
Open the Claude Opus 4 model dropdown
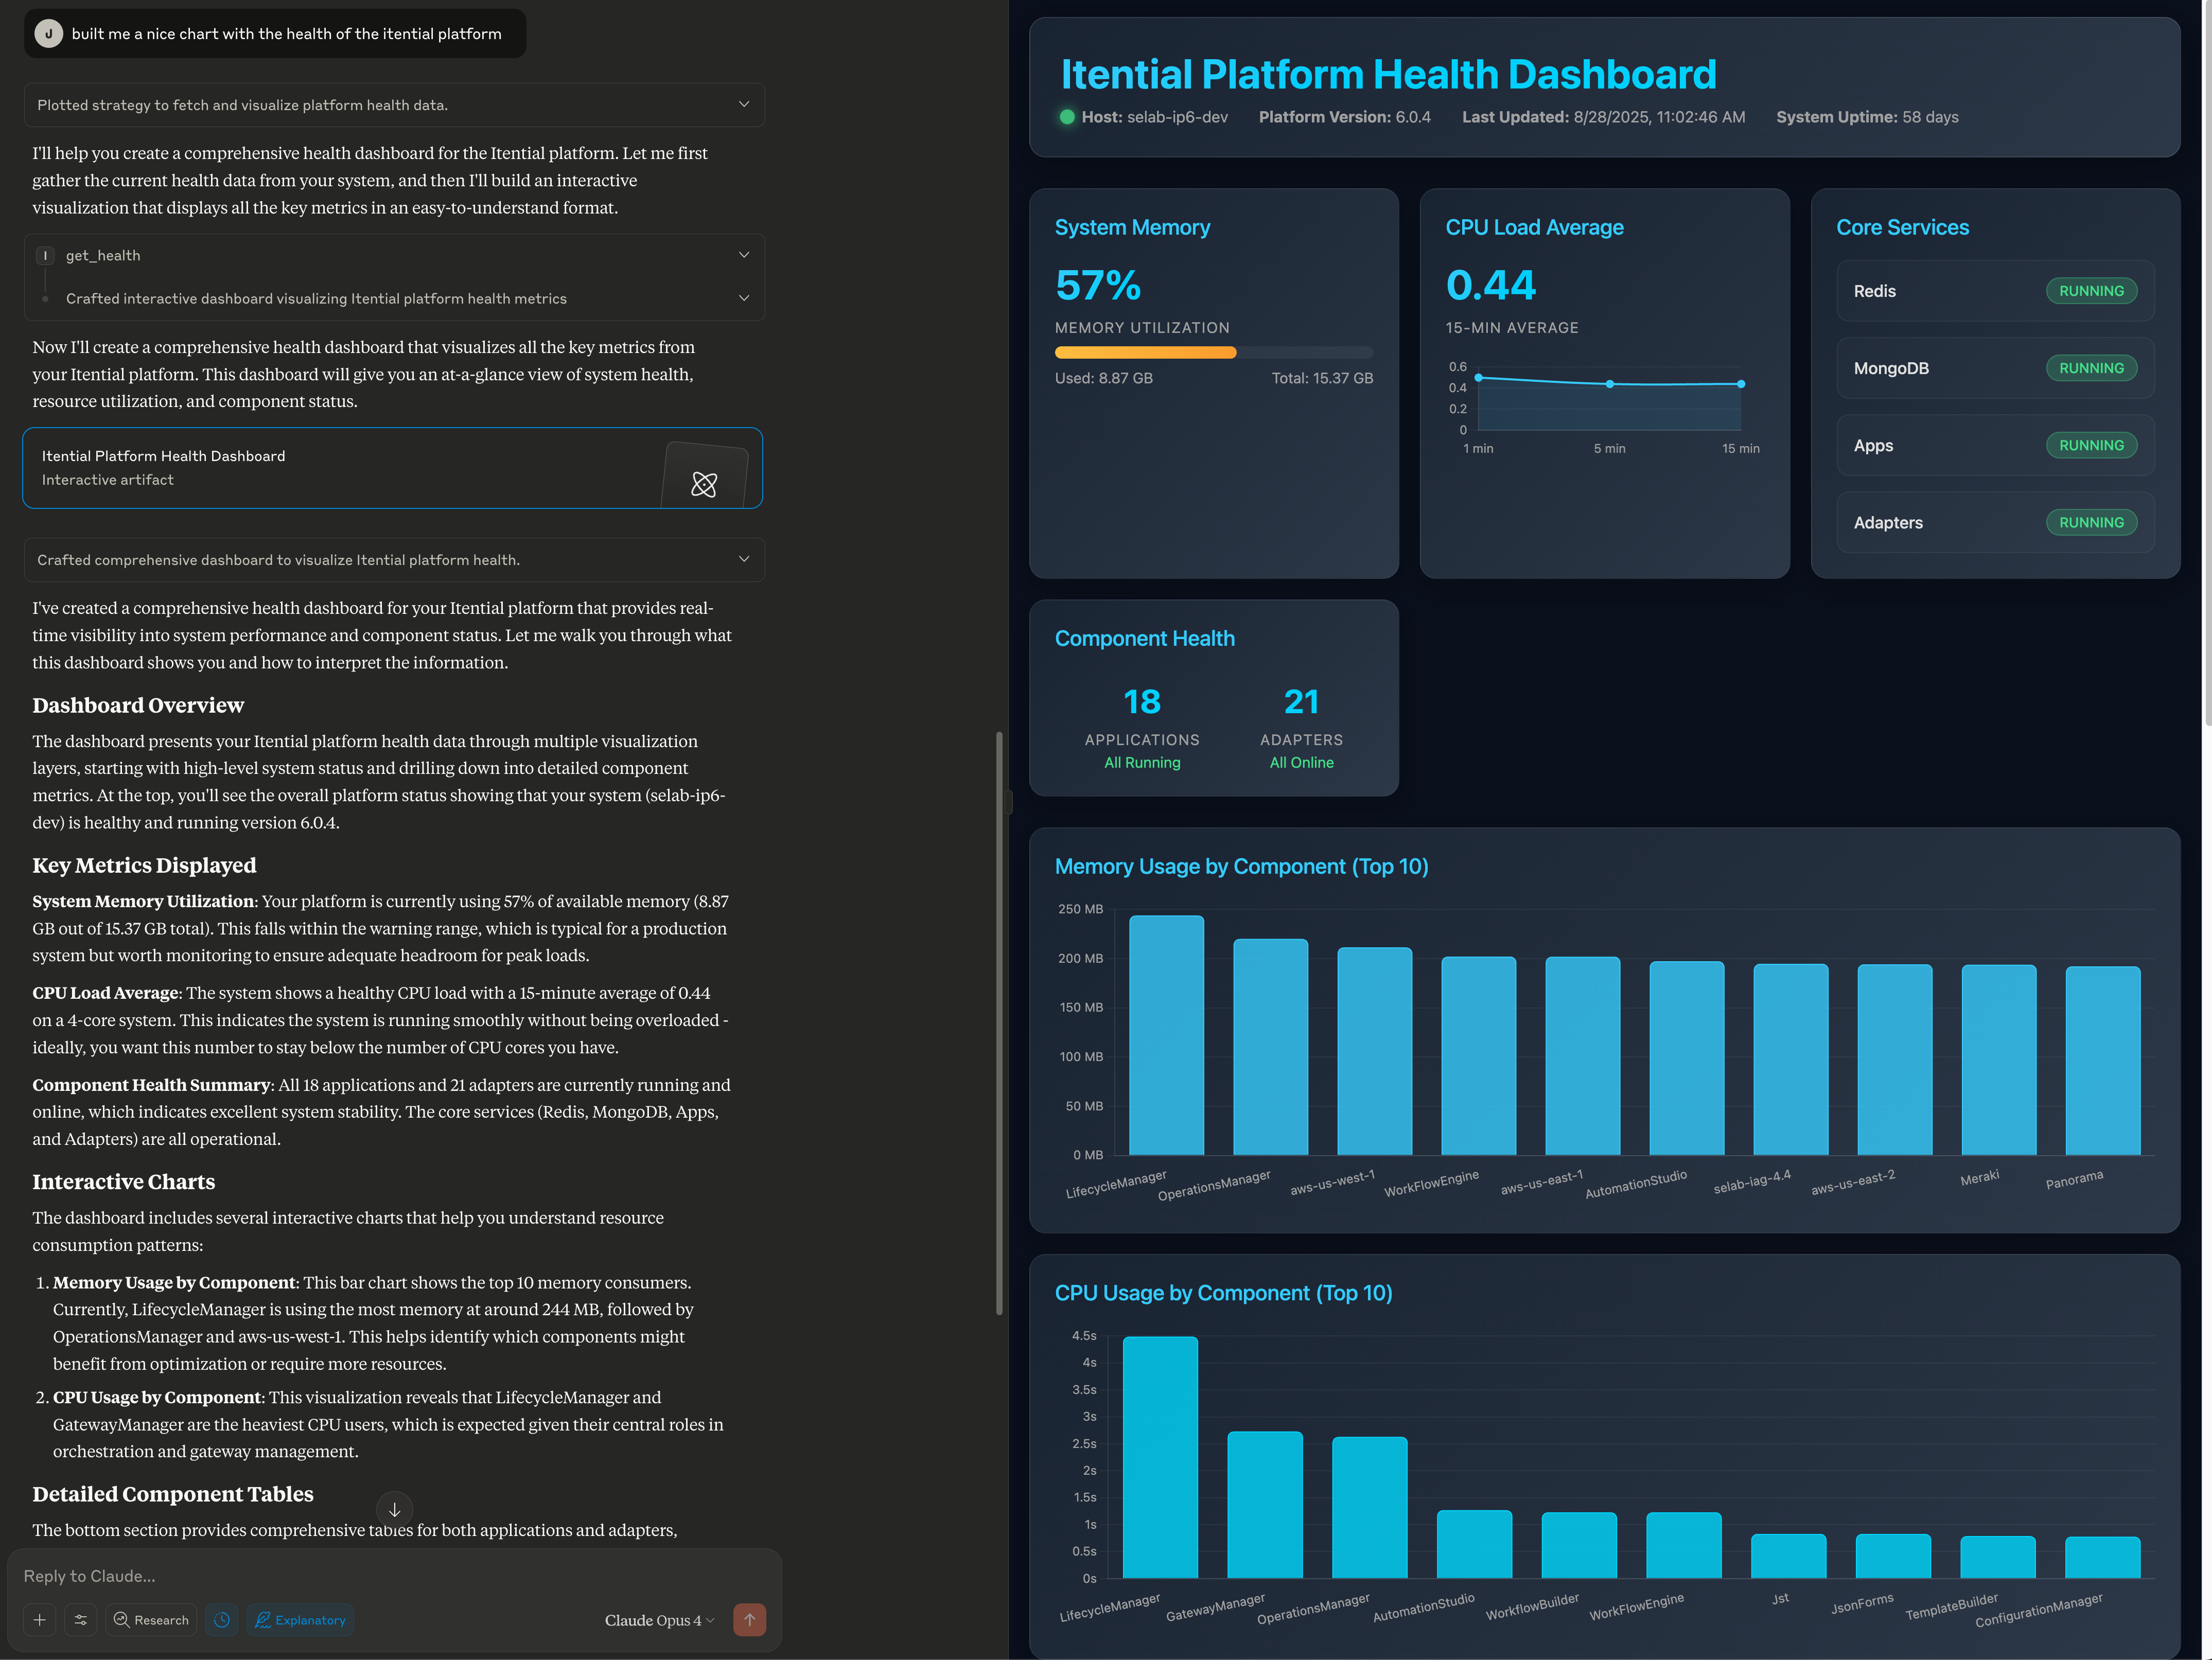pos(659,1620)
